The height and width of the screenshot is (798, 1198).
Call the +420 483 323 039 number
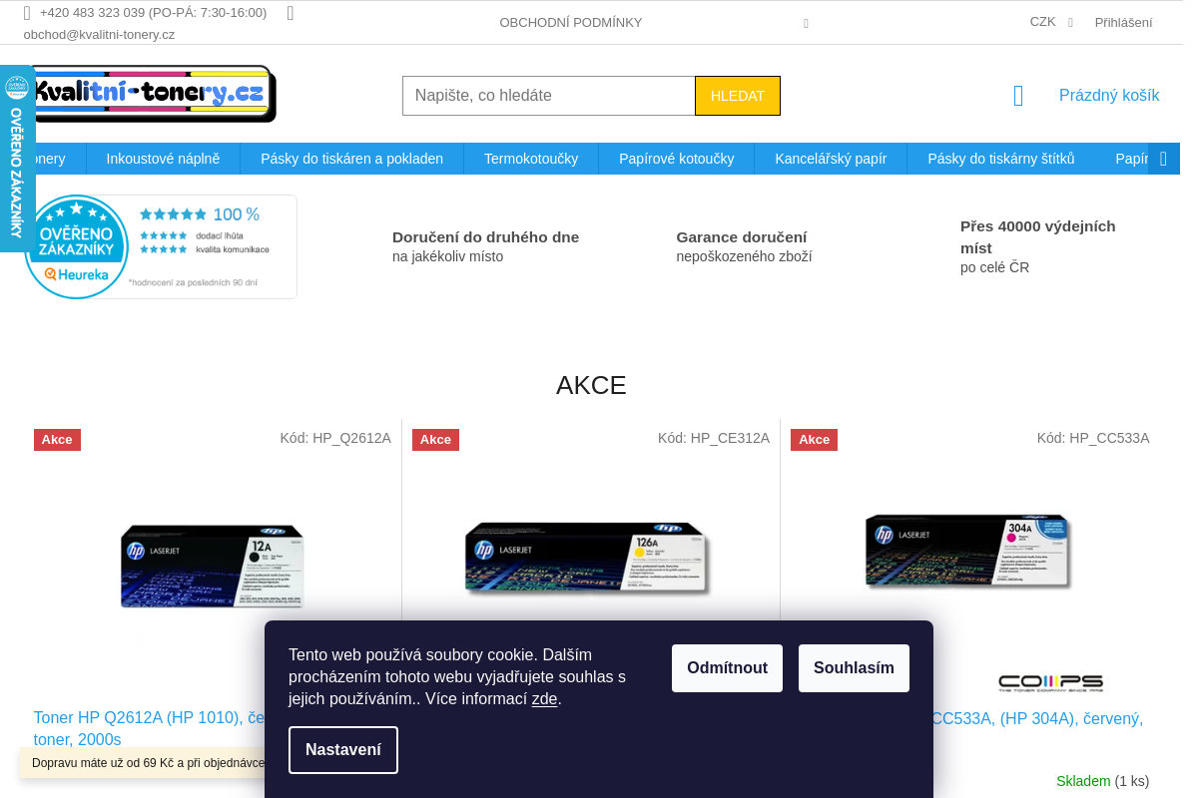[x=153, y=13]
